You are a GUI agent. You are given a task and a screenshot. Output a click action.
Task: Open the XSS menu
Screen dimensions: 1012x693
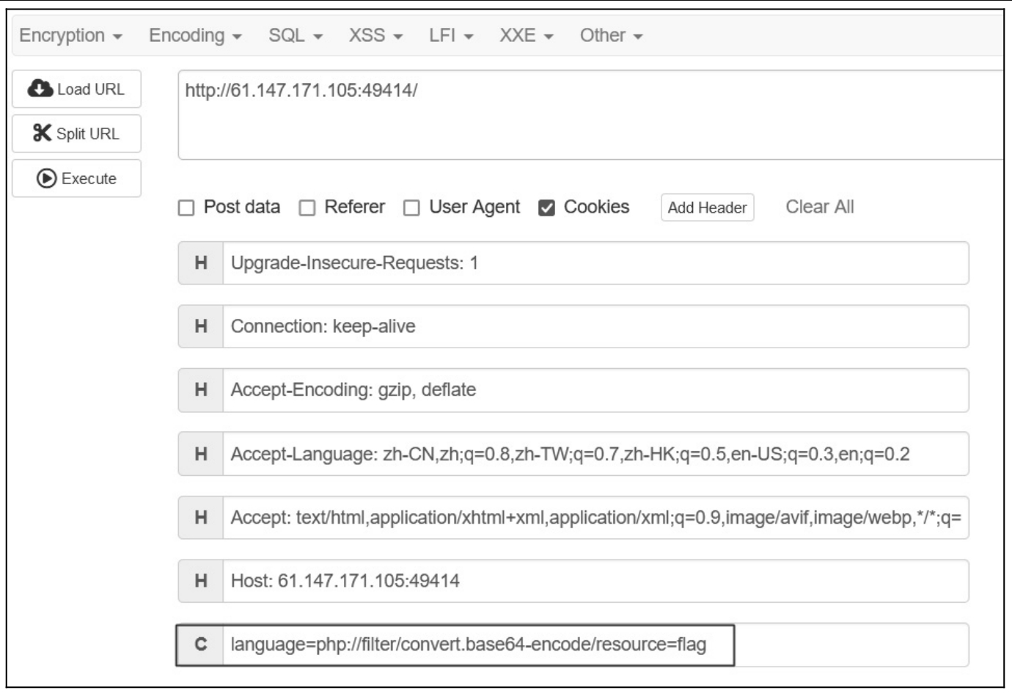click(x=375, y=35)
